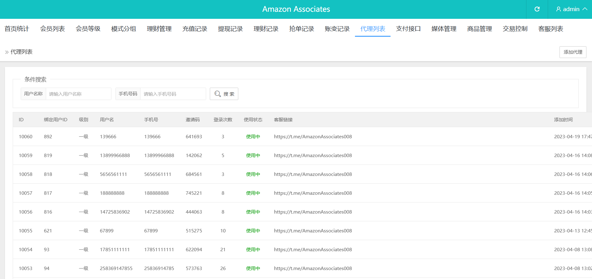Open the 抢单记录 tab
Viewport: 592px width, 279px height.
pyautogui.click(x=302, y=29)
